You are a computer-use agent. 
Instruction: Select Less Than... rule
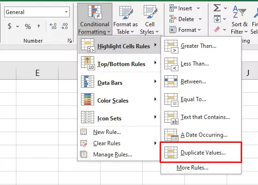coord(201,64)
